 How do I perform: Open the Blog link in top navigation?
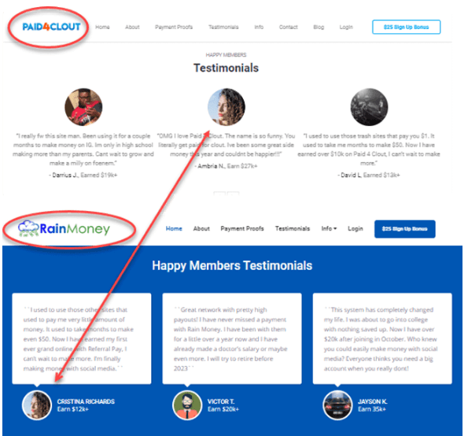(319, 28)
